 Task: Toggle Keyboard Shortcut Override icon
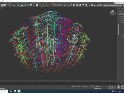(37, 5)
